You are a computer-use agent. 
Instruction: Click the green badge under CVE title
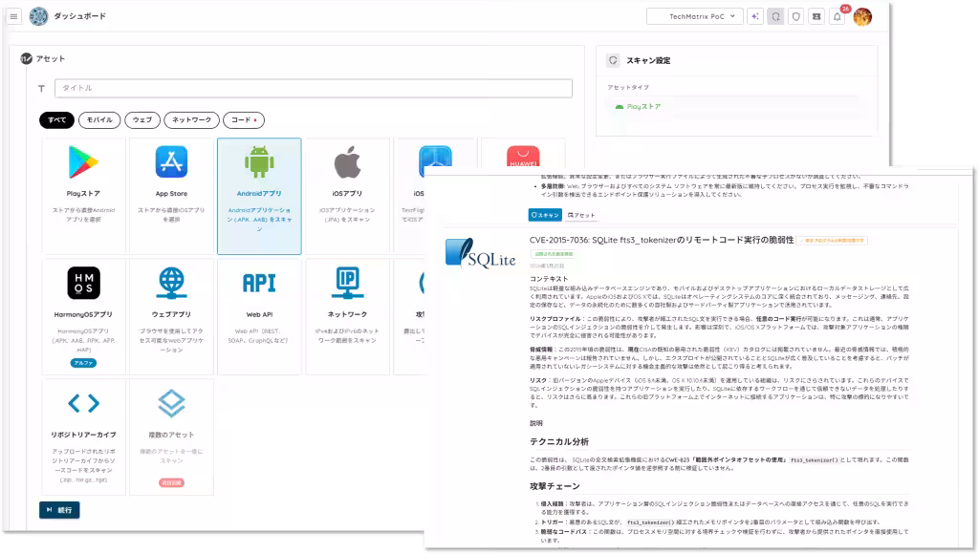pos(553,254)
